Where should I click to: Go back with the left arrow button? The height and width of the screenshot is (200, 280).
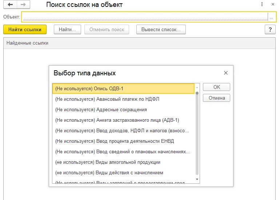pyautogui.click(x=10, y=4)
